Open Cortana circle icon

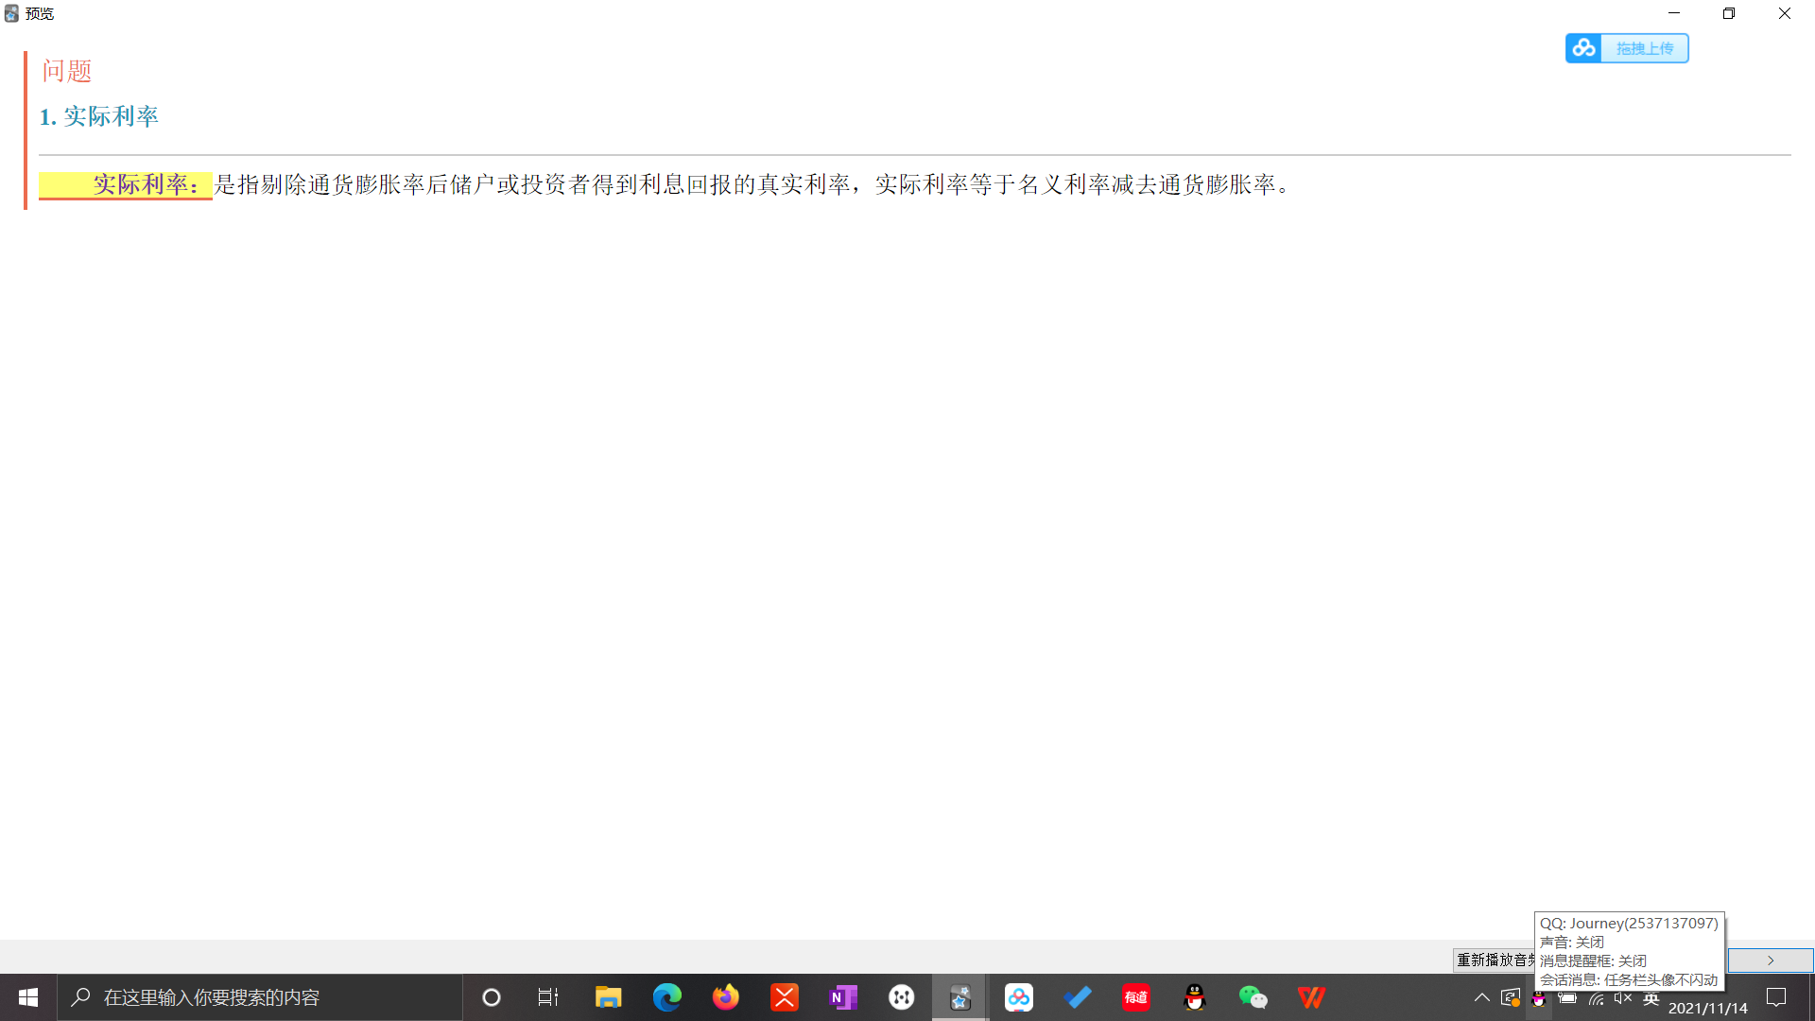492,997
